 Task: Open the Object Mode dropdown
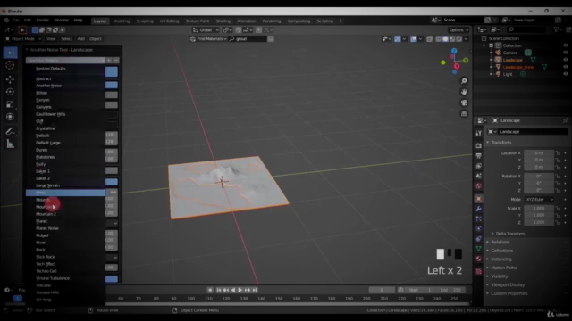23,39
